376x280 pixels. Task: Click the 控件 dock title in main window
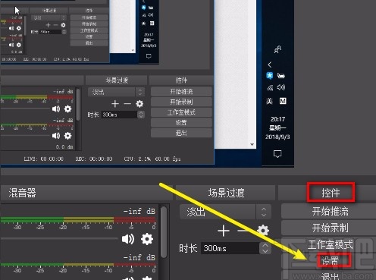[x=331, y=193]
